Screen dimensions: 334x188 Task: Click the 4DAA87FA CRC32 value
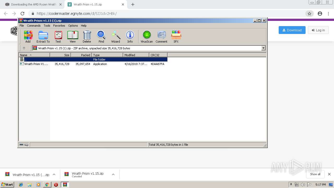tap(157, 64)
